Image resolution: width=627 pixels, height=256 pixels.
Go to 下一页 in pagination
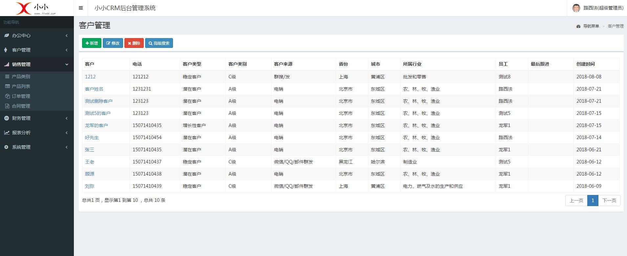609,201
